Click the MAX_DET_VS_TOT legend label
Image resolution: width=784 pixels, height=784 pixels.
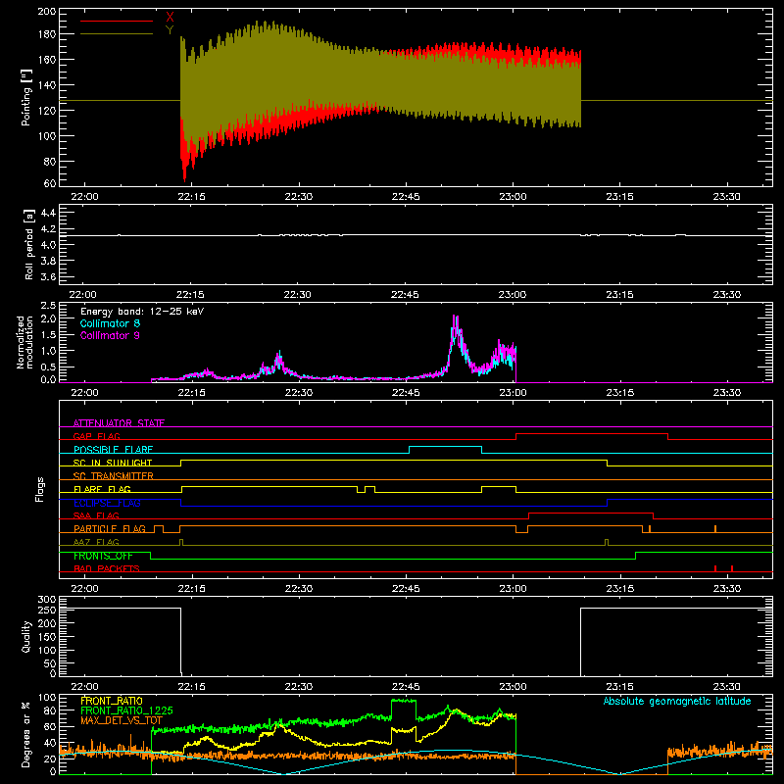click(122, 720)
